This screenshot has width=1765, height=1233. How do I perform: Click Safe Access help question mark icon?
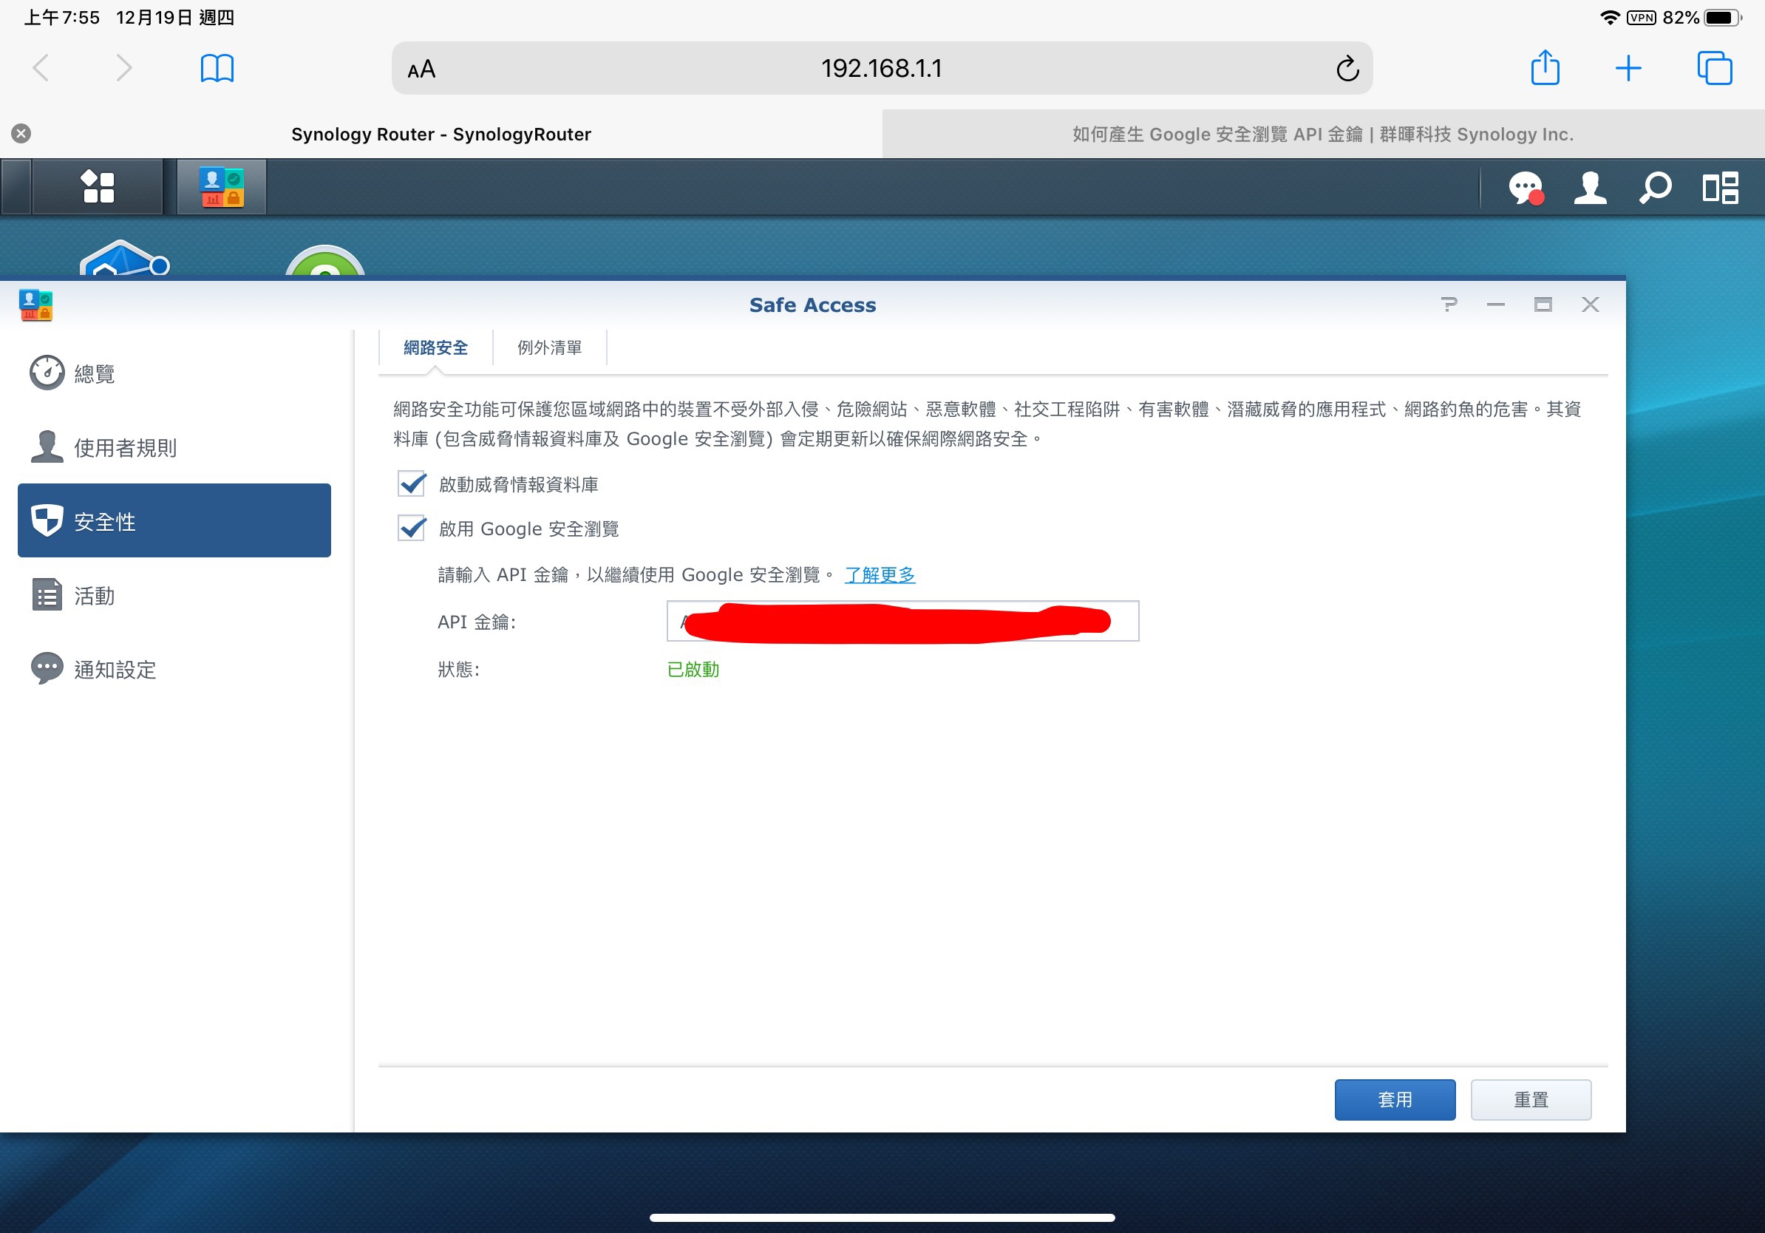[x=1449, y=305]
